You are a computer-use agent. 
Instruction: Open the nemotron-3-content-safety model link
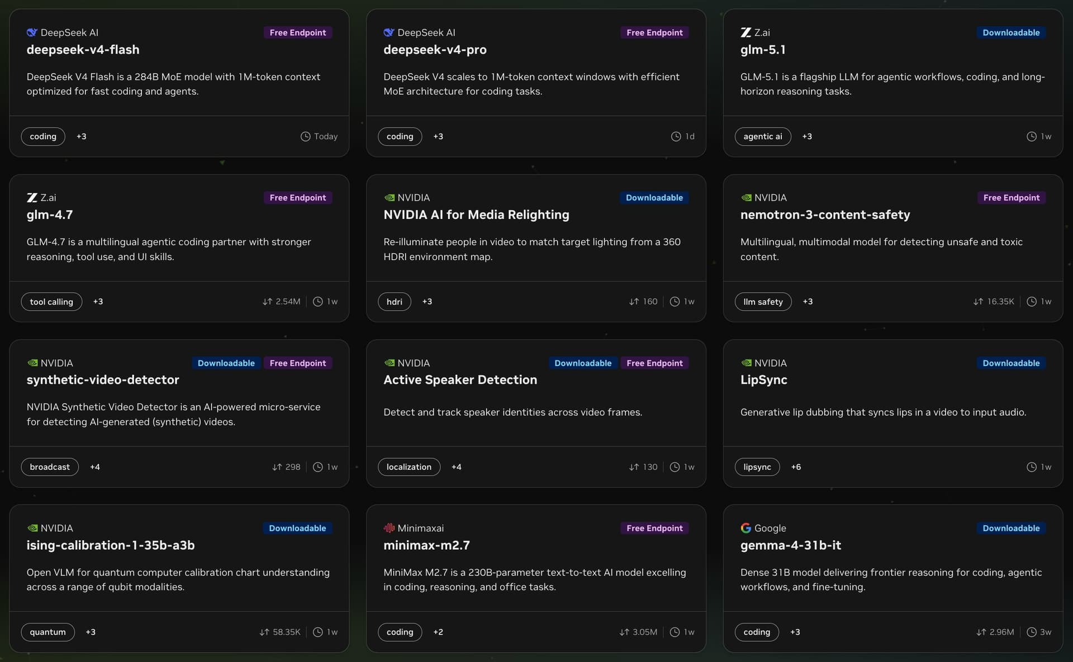coord(825,215)
